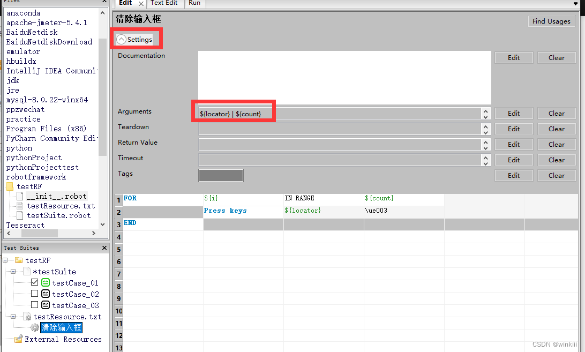Click the testRF folder icon in Files
Viewport: 585px width, 352px height.
tap(10, 186)
